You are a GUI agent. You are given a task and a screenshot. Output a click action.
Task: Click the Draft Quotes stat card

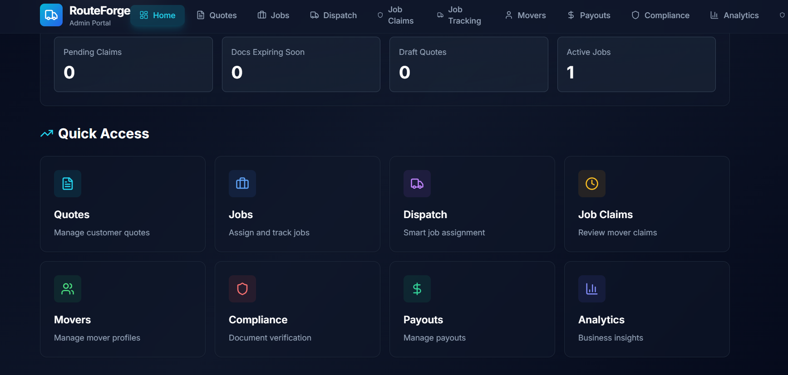pyautogui.click(x=468, y=64)
